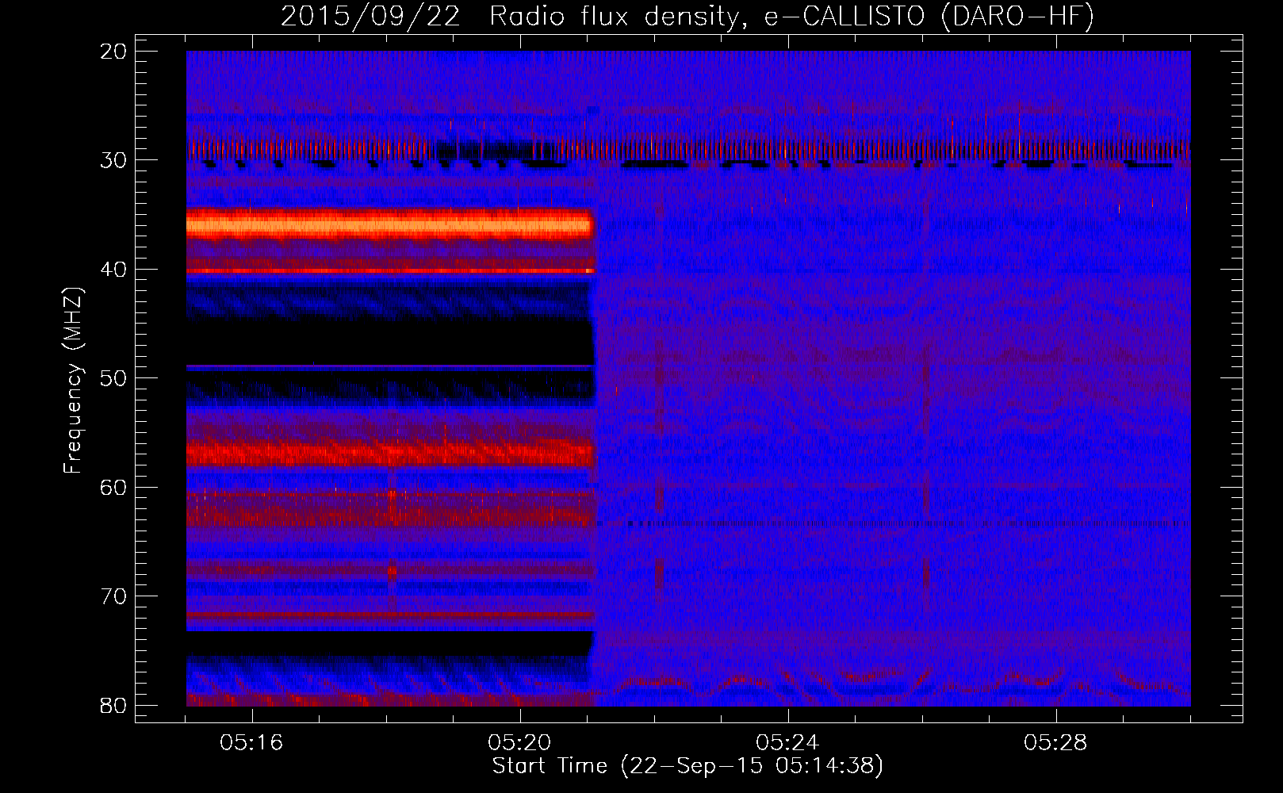Viewport: 1283px width, 793px height.
Task: Click the 30 MHz frequency tick label
Action: (x=114, y=160)
